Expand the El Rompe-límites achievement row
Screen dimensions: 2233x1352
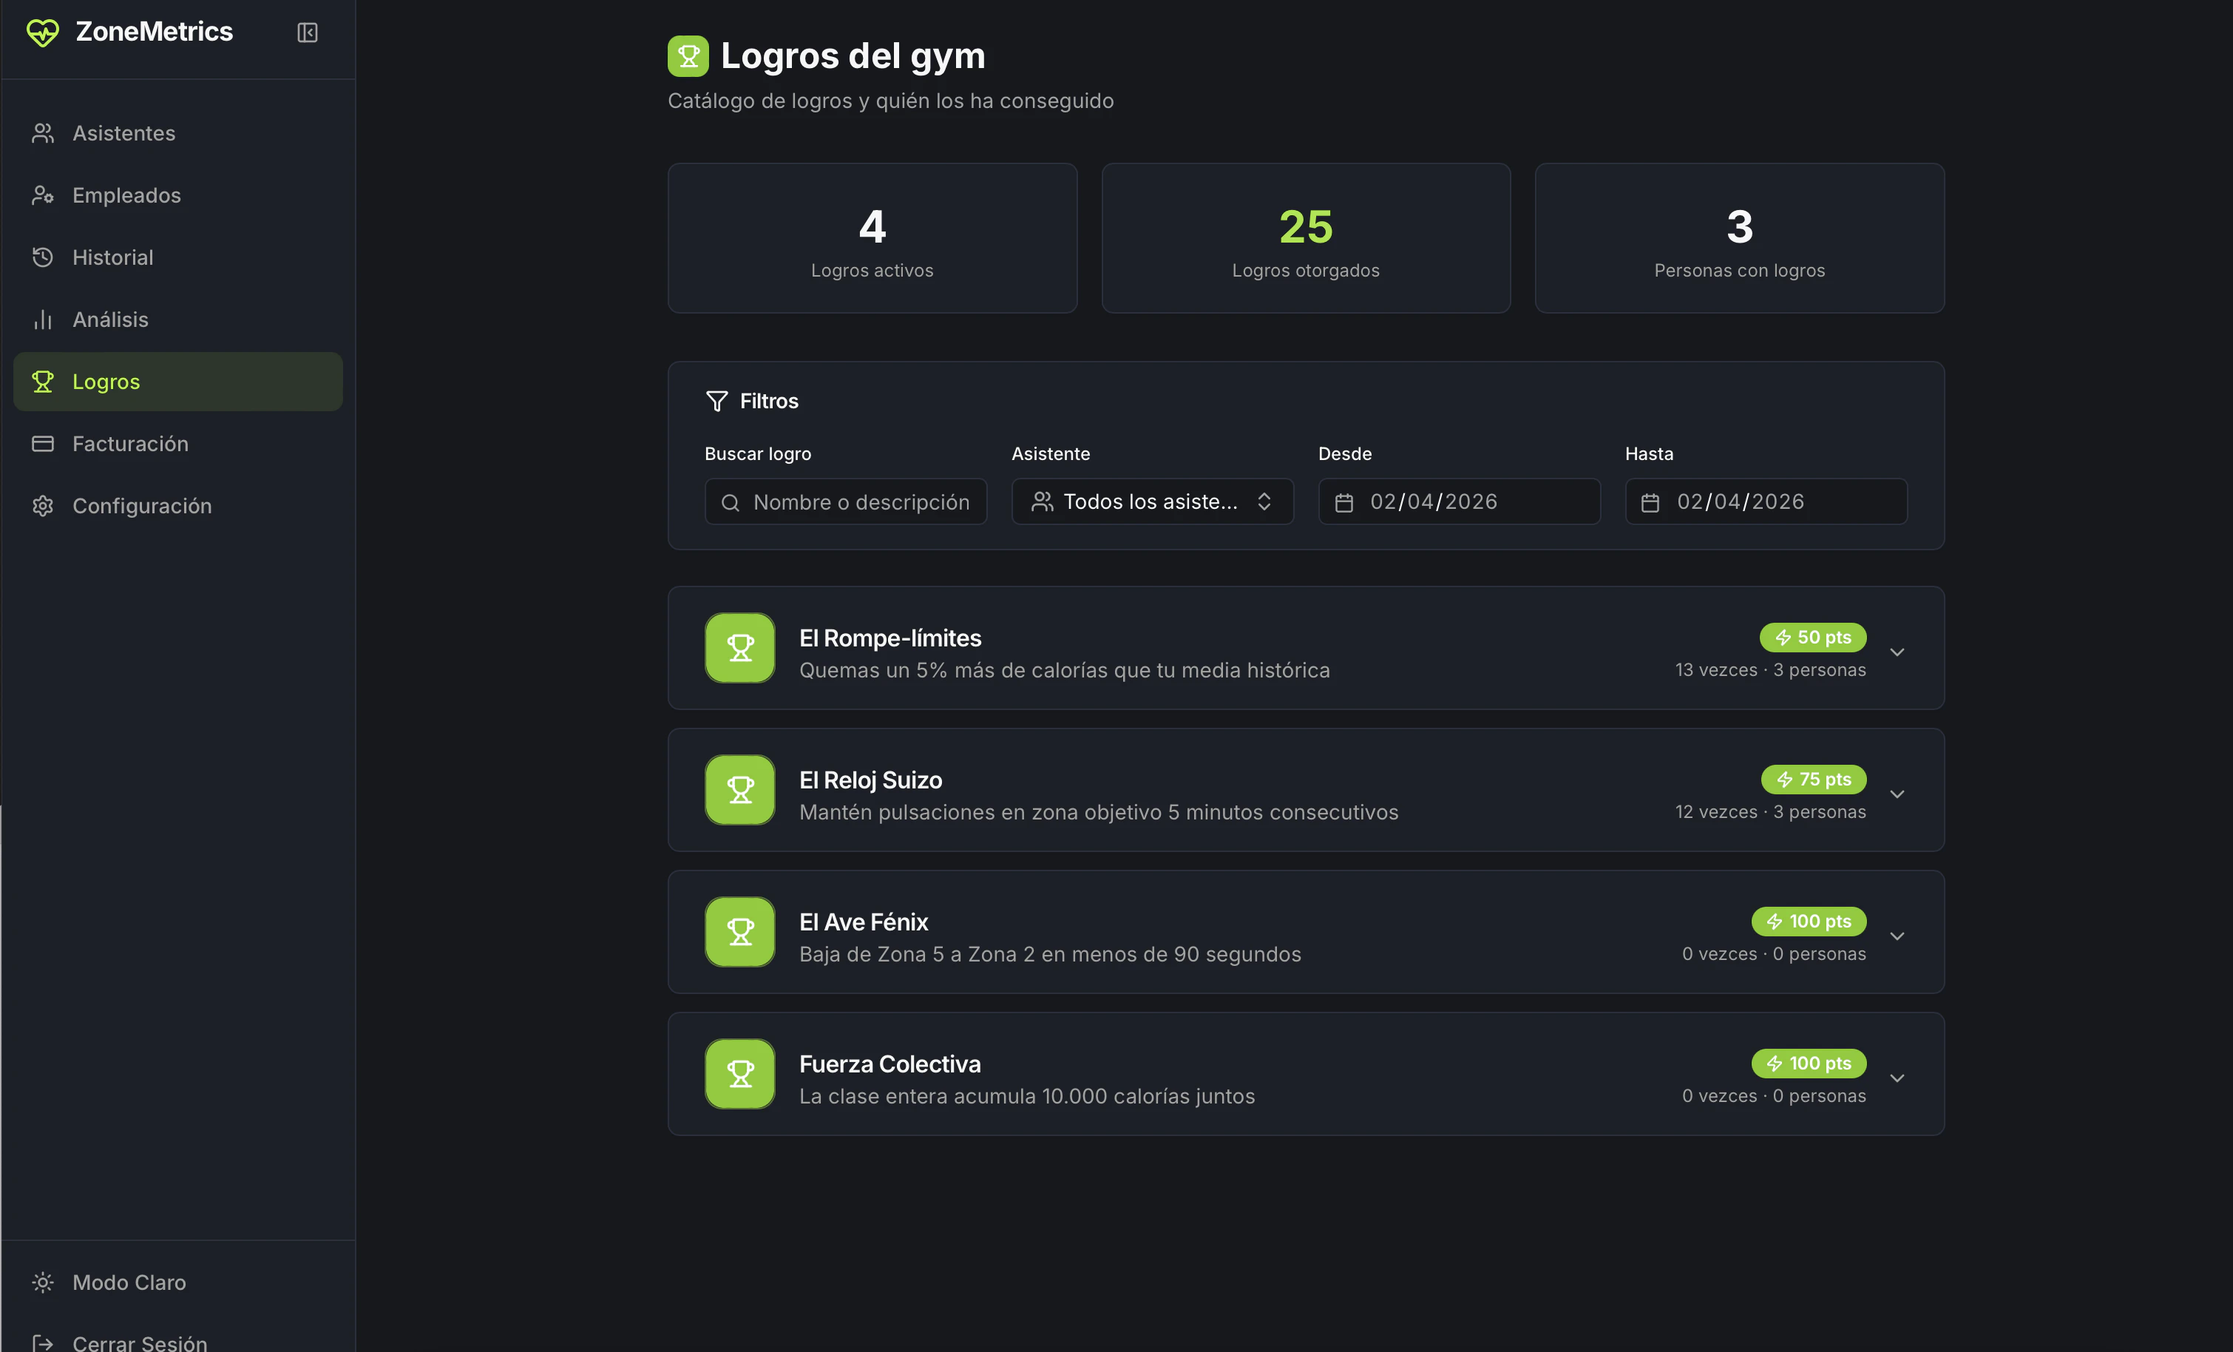pyautogui.click(x=1897, y=652)
